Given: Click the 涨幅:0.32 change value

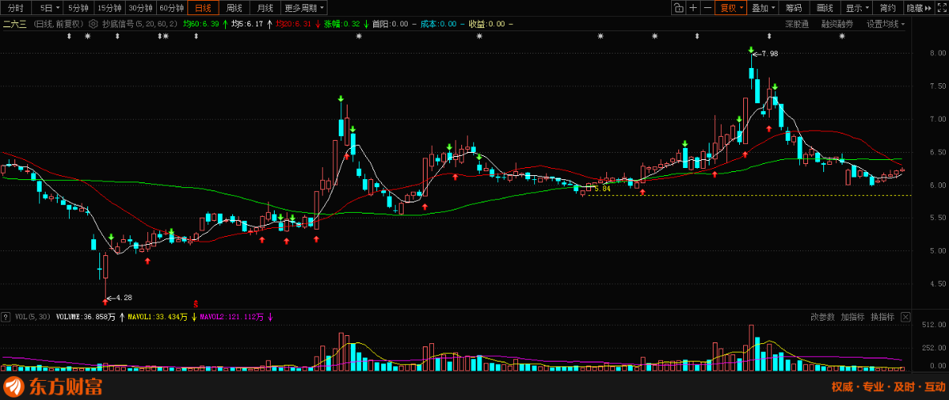Looking at the screenshot, I should tap(342, 24).
